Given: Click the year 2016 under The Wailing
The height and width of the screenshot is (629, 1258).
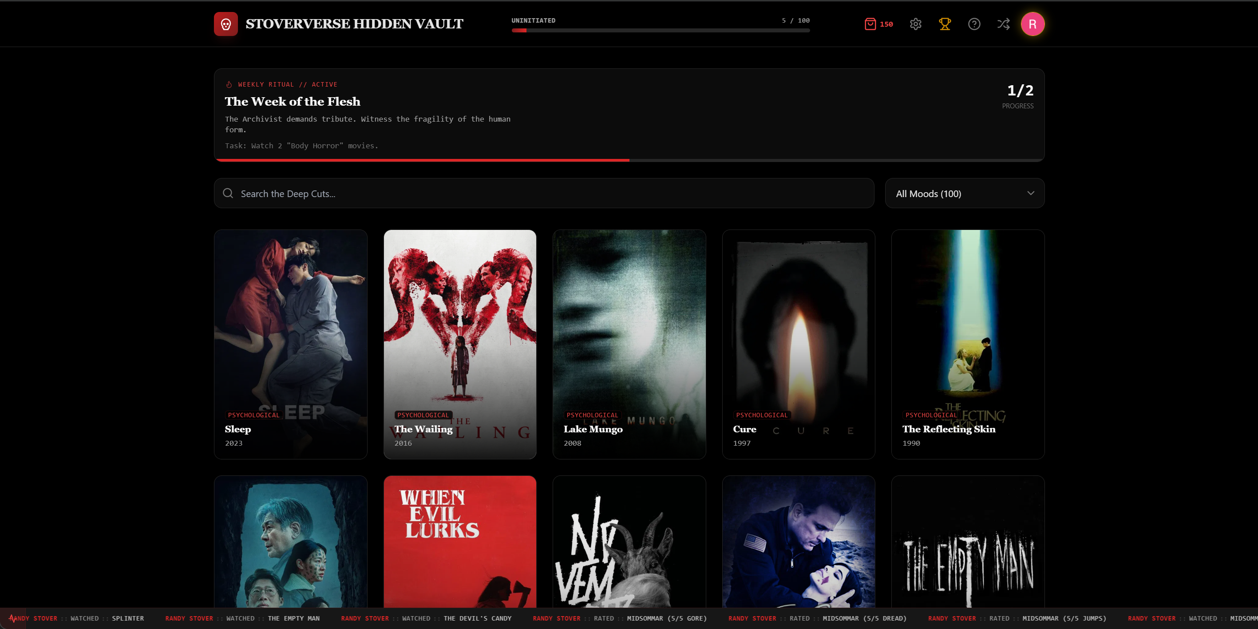Looking at the screenshot, I should [x=403, y=443].
